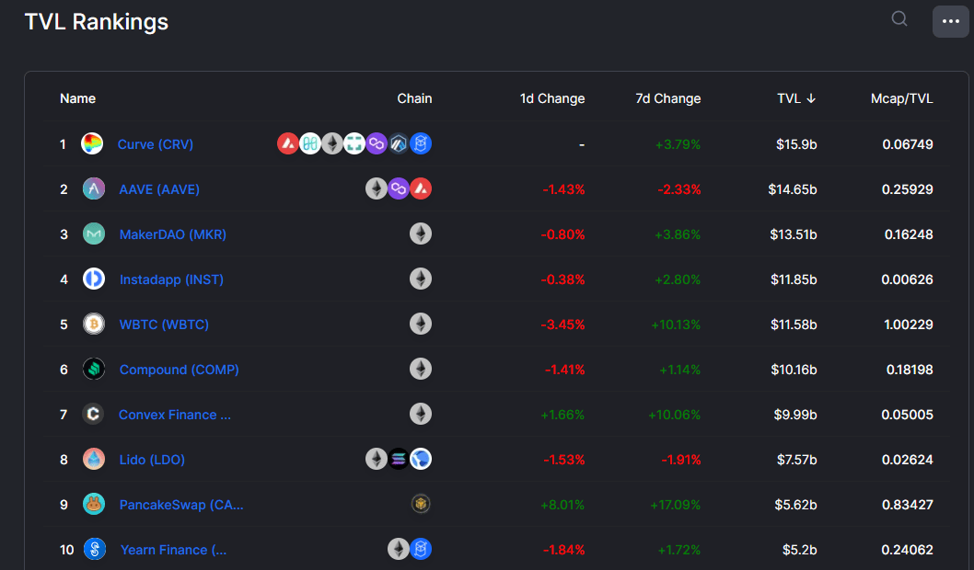
Task: Click the WBTC bitcoin logo icon
Action: [x=94, y=324]
